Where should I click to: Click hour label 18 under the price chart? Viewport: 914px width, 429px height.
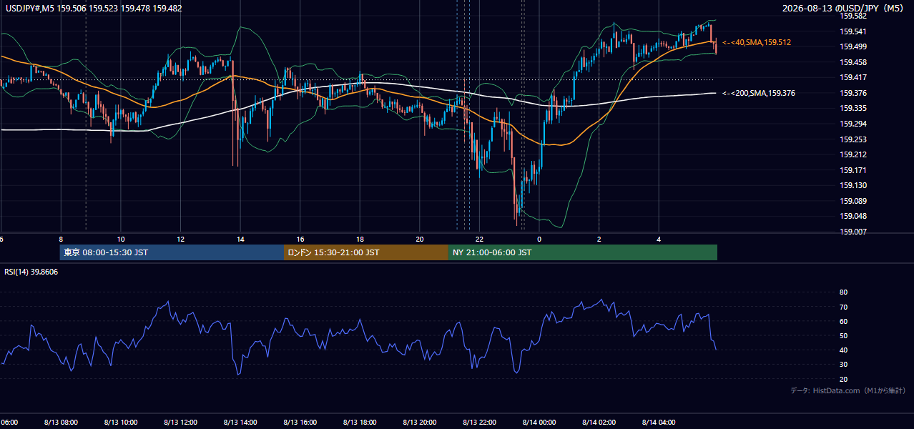[x=360, y=240]
